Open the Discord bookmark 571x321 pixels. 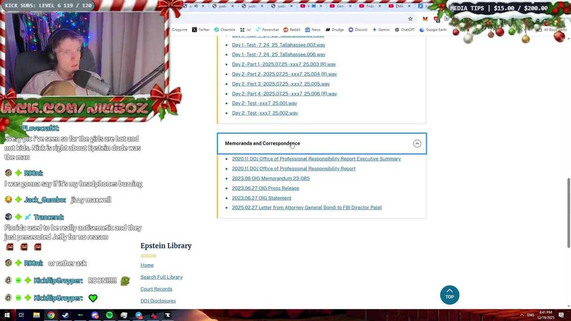[358, 30]
